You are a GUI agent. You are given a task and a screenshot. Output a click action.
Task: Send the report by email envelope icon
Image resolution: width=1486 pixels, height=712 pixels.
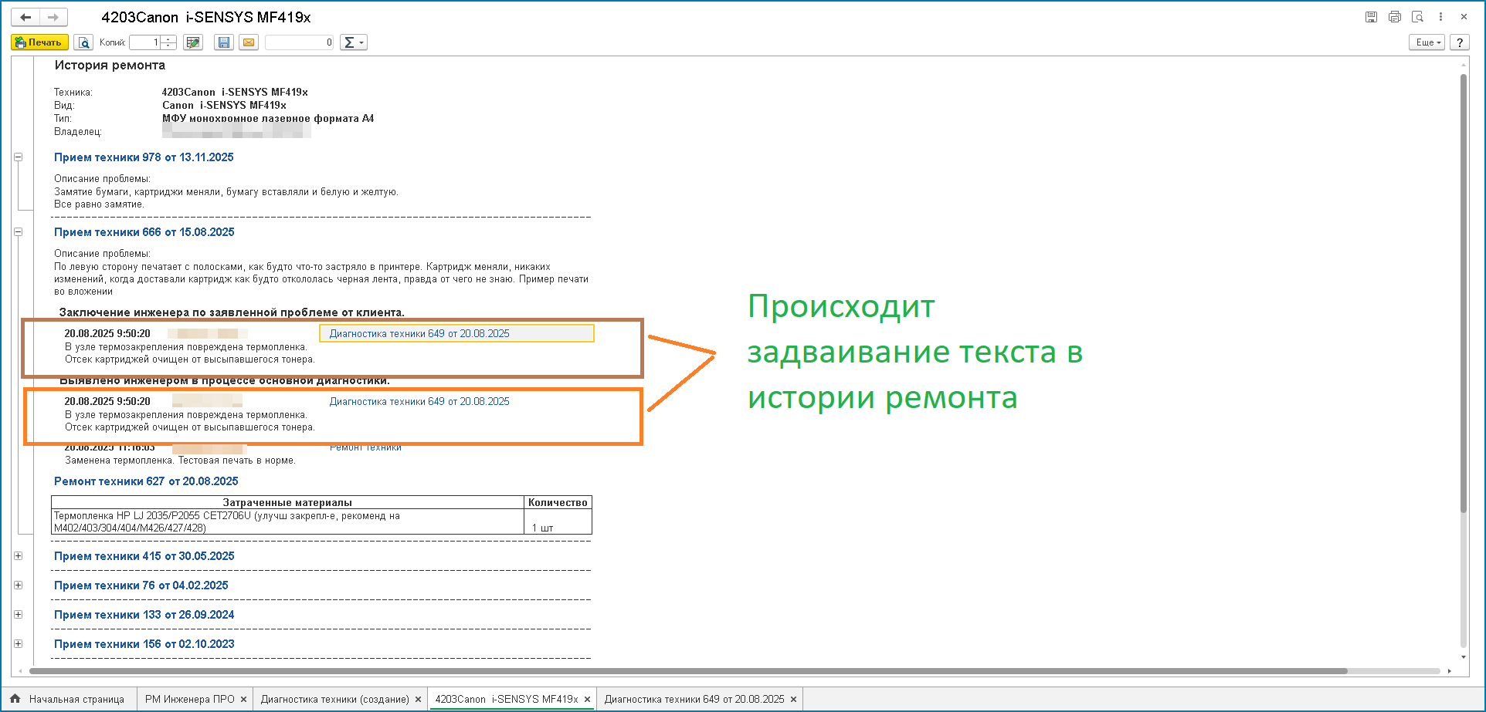[x=249, y=42]
